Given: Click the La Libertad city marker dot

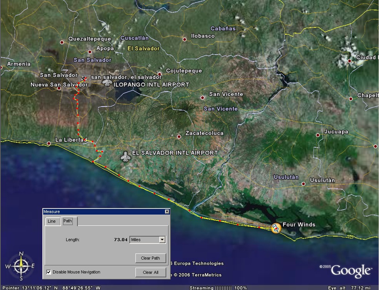Looking at the screenshot, I should point(49,143).
